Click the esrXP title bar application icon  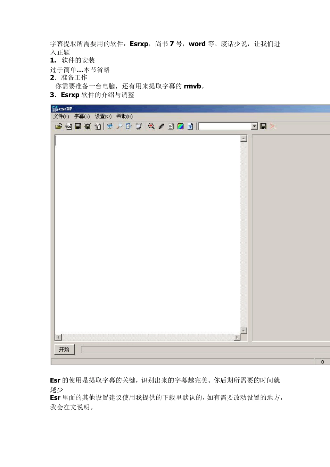[x=55, y=109]
